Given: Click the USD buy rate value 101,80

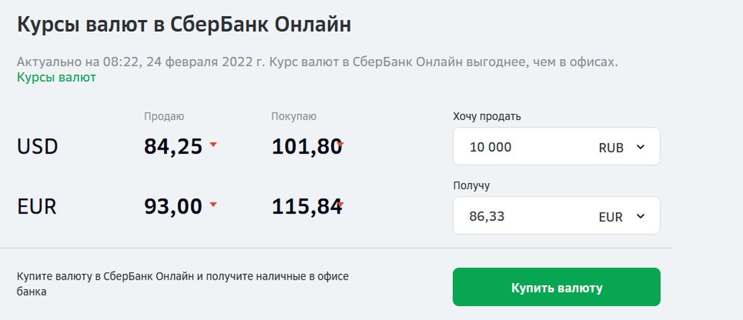Looking at the screenshot, I should tap(306, 147).
